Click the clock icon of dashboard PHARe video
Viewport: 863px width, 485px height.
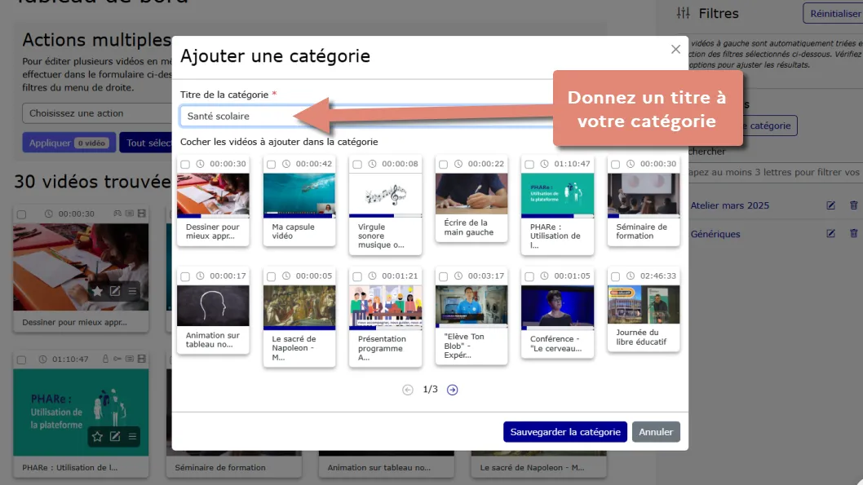click(43, 359)
